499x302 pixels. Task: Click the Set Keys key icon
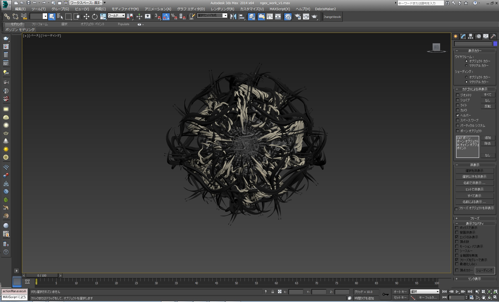click(x=385, y=294)
